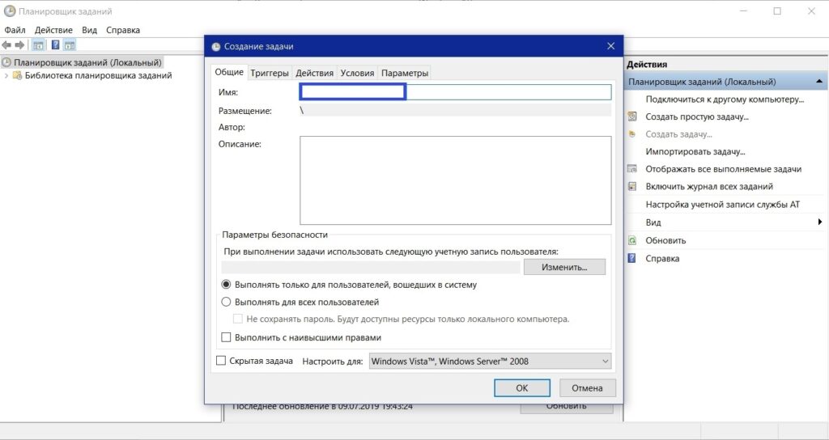
Task: Click the Forward arrow toolbar icon
Action: click(x=20, y=45)
